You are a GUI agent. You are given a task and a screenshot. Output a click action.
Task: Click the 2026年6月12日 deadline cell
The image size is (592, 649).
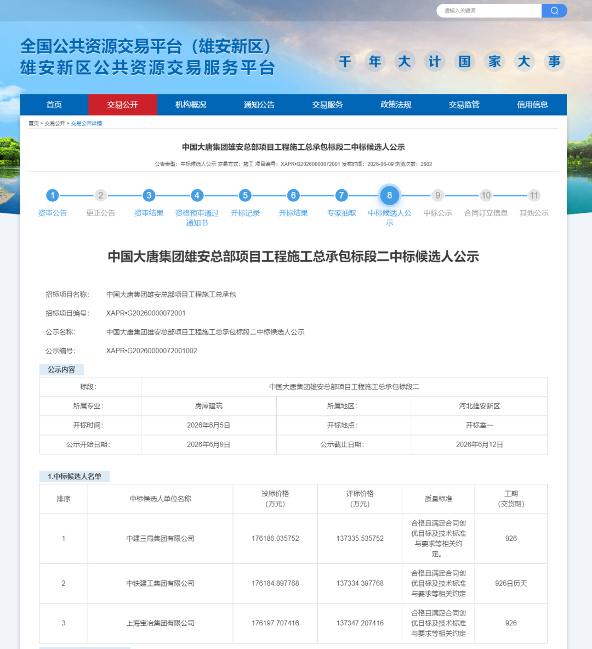point(480,444)
